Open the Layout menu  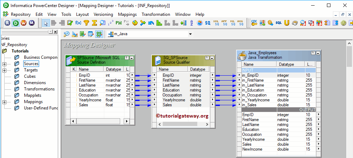(82, 14)
